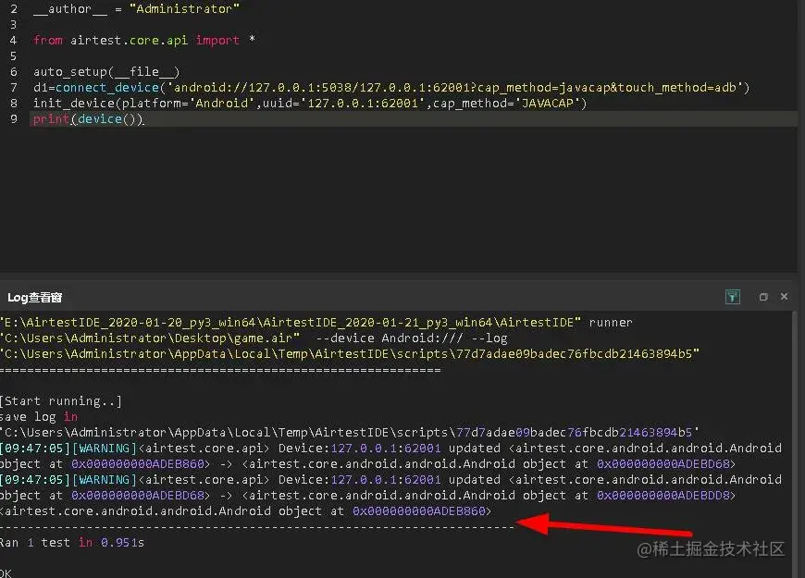Click the from airtest.core.api import line
Screen dimensions: 805x578
pyautogui.click(x=144, y=40)
